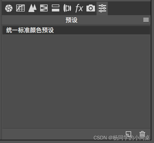Open the Basic panel aperture tab
The height and width of the screenshot is (143, 154).
click(9, 8)
